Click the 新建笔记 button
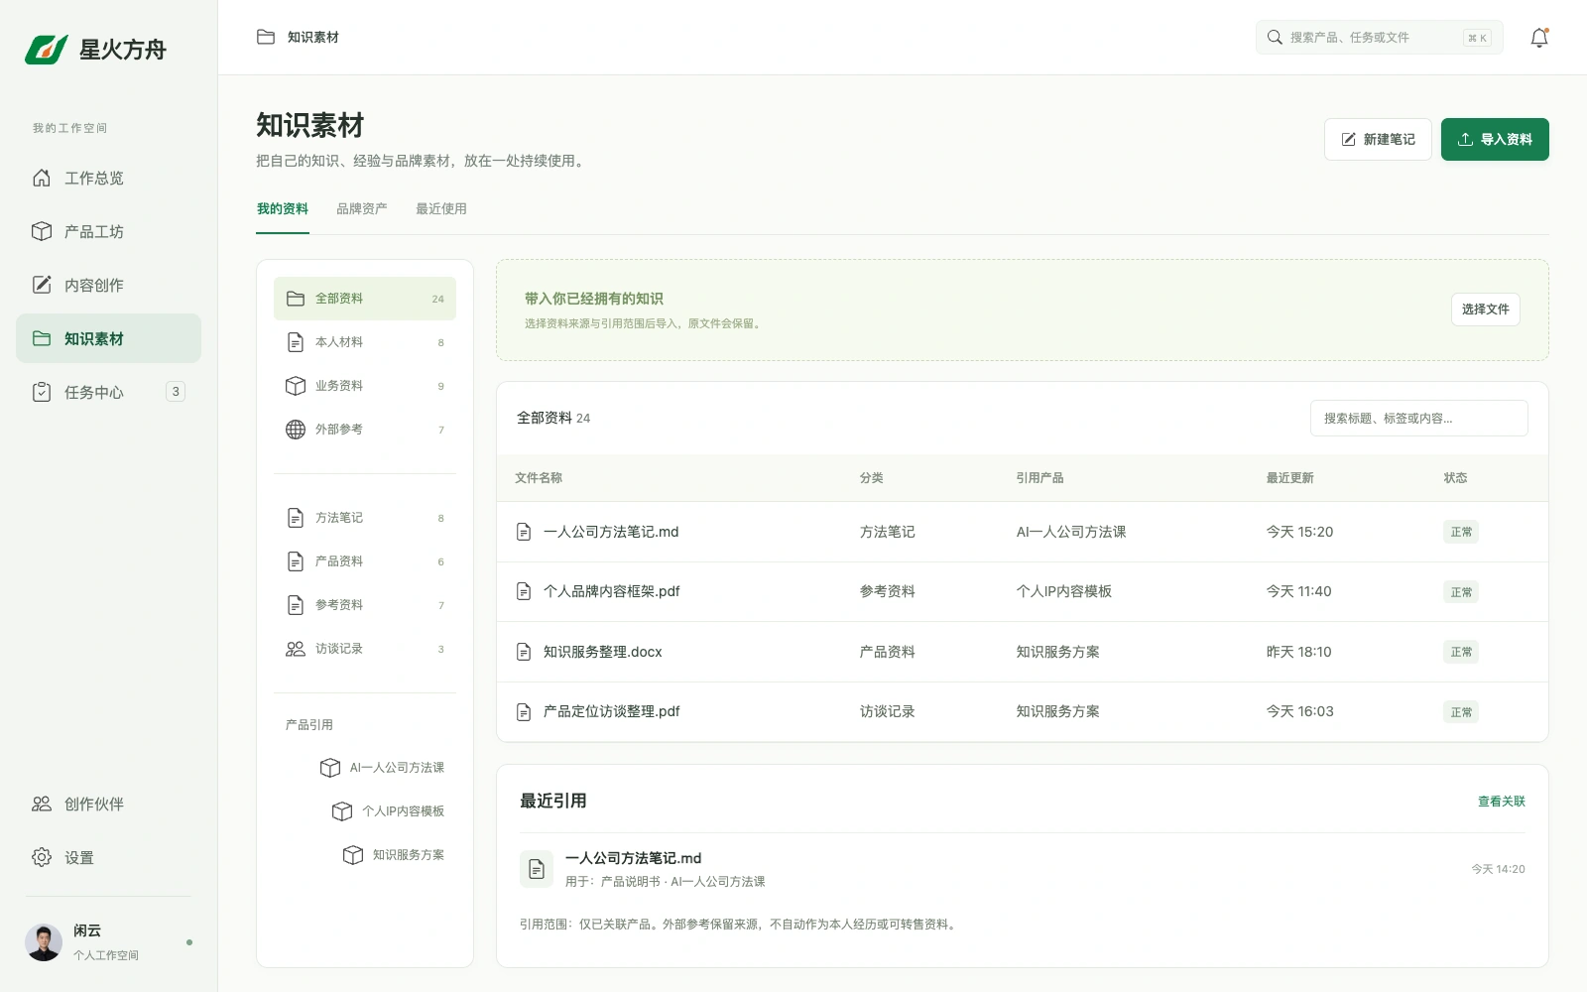 point(1378,140)
